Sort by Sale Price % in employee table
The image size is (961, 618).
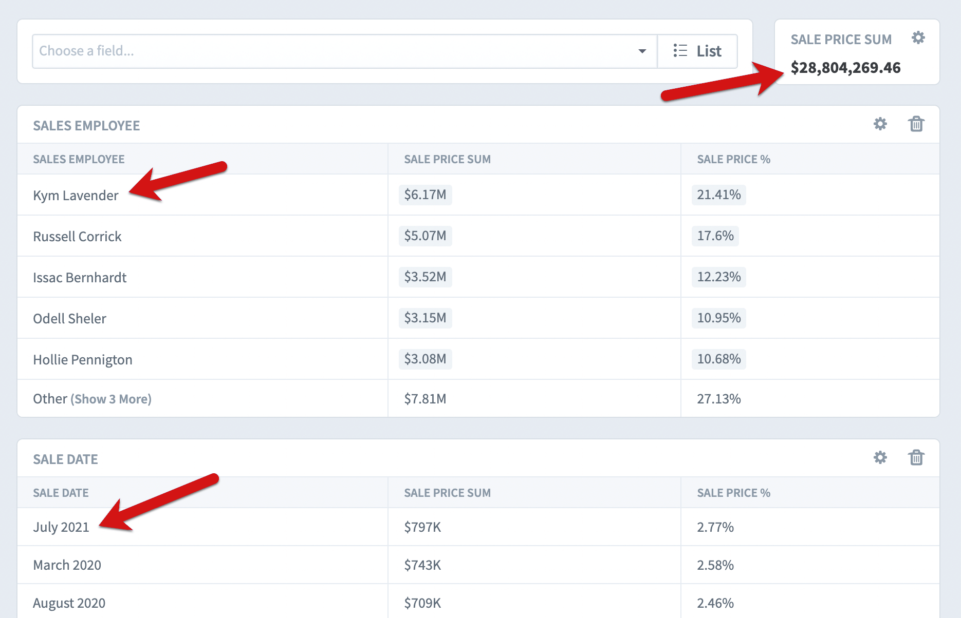tap(733, 159)
